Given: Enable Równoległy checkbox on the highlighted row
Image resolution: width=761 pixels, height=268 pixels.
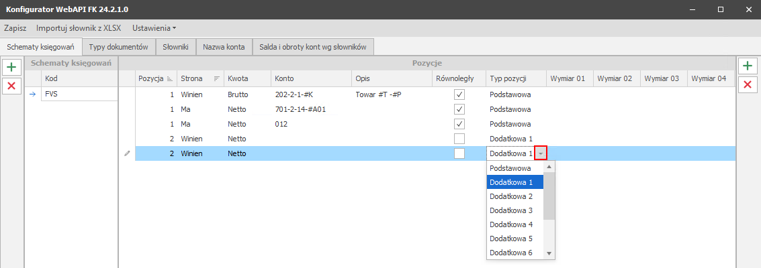Looking at the screenshot, I should (x=459, y=153).
